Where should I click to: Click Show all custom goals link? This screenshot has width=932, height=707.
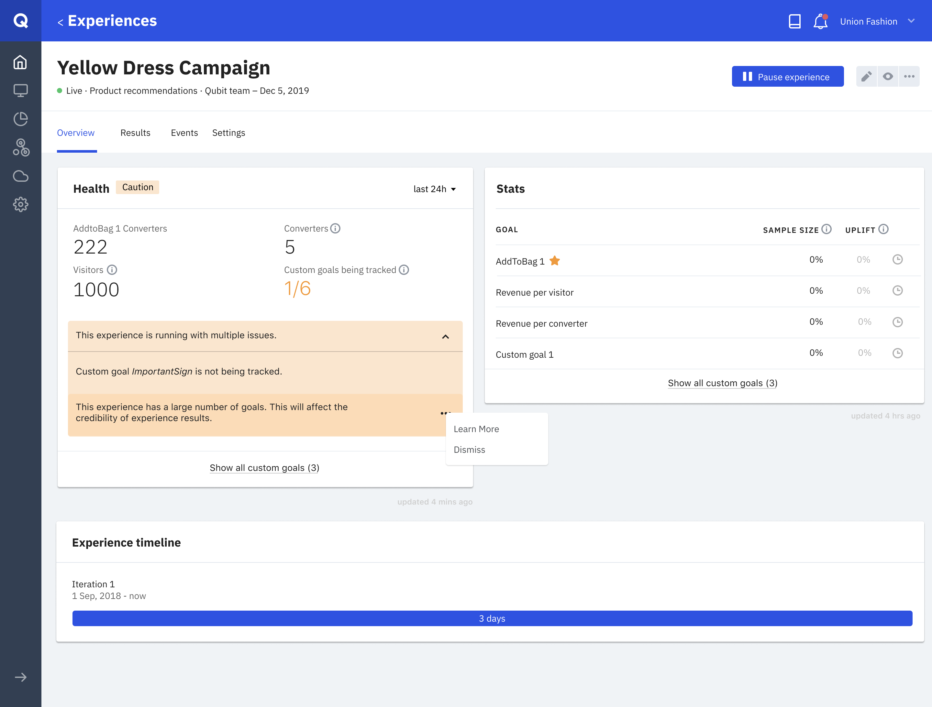pos(264,467)
